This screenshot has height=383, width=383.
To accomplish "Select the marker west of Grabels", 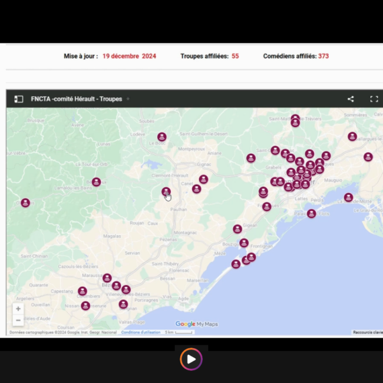I will click(251, 159).
